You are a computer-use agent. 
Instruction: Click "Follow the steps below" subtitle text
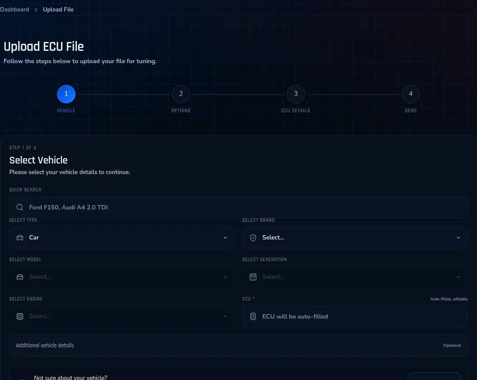coord(80,61)
